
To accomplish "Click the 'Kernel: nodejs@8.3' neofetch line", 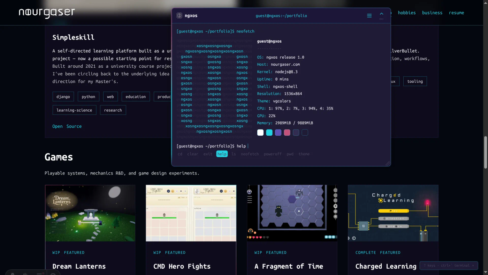I will tap(277, 72).
